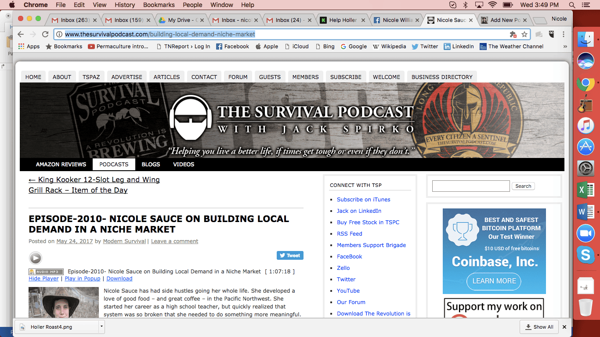Viewport: 600px width, 337px height.
Task: Expand the bookmarks overflow chevron
Action: 565,46
